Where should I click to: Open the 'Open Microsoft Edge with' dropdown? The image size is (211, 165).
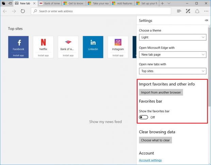click(173, 55)
